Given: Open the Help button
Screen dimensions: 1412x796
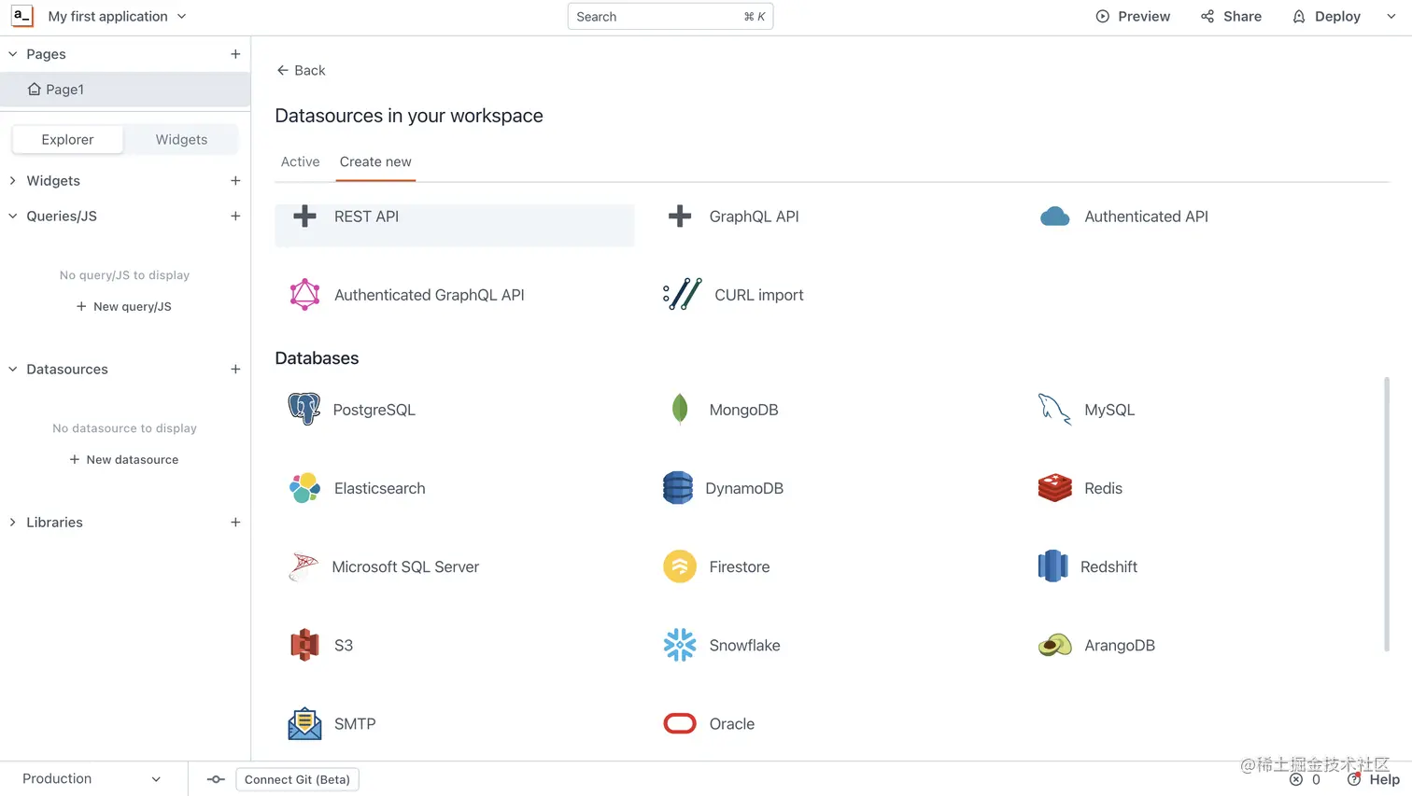Looking at the screenshot, I should tap(1374, 780).
